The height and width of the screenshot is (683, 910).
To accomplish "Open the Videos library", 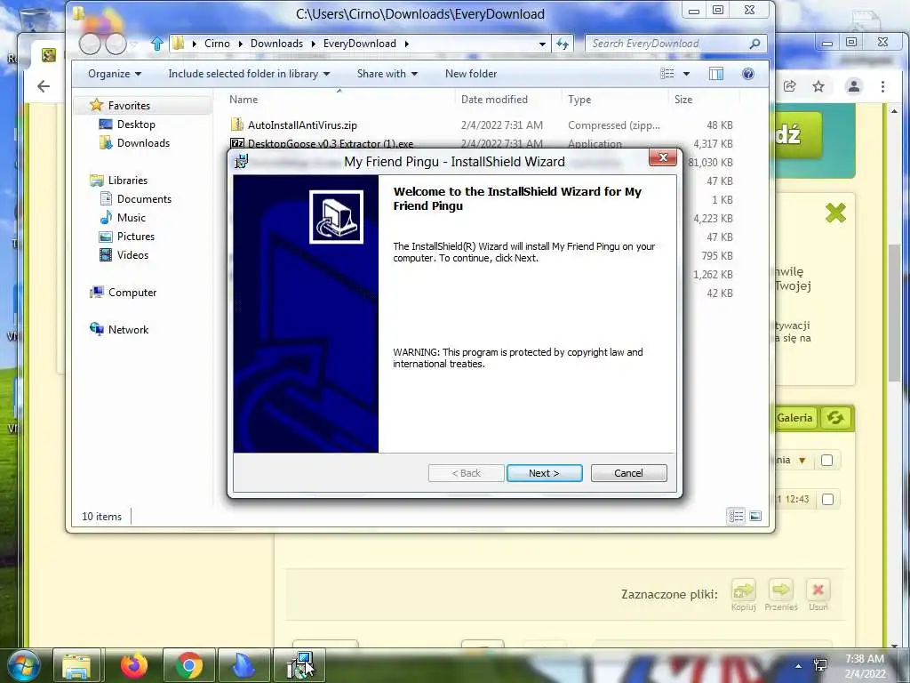I will [x=132, y=255].
